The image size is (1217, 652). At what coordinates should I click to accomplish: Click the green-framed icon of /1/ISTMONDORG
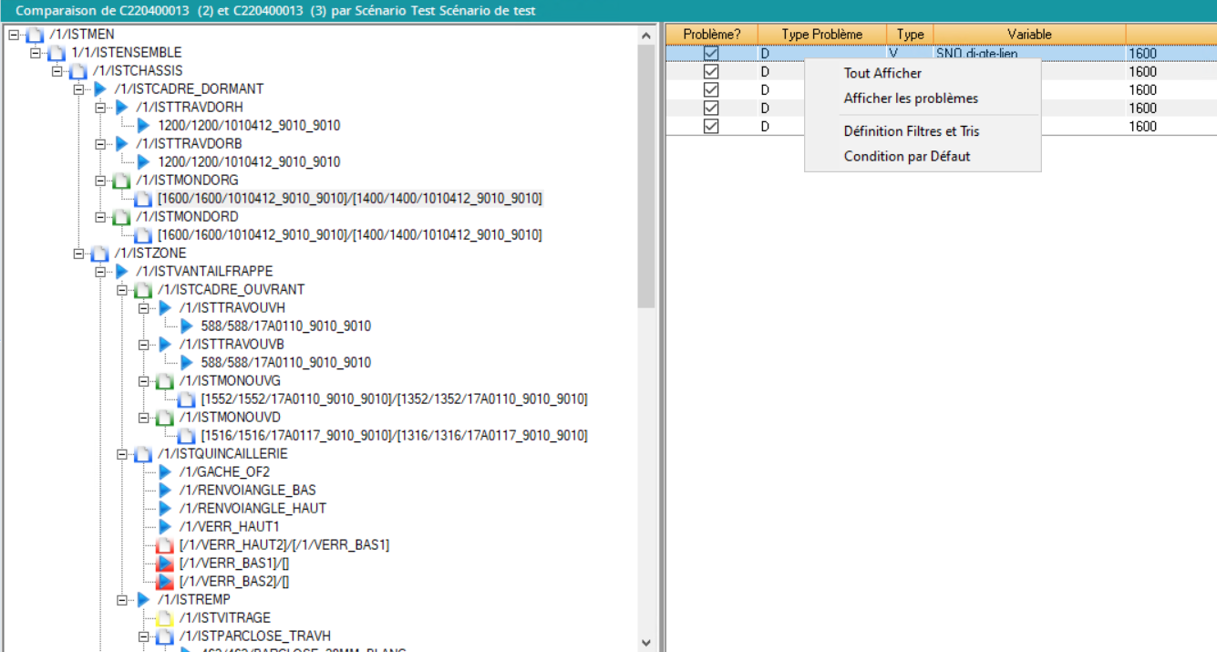pos(121,181)
